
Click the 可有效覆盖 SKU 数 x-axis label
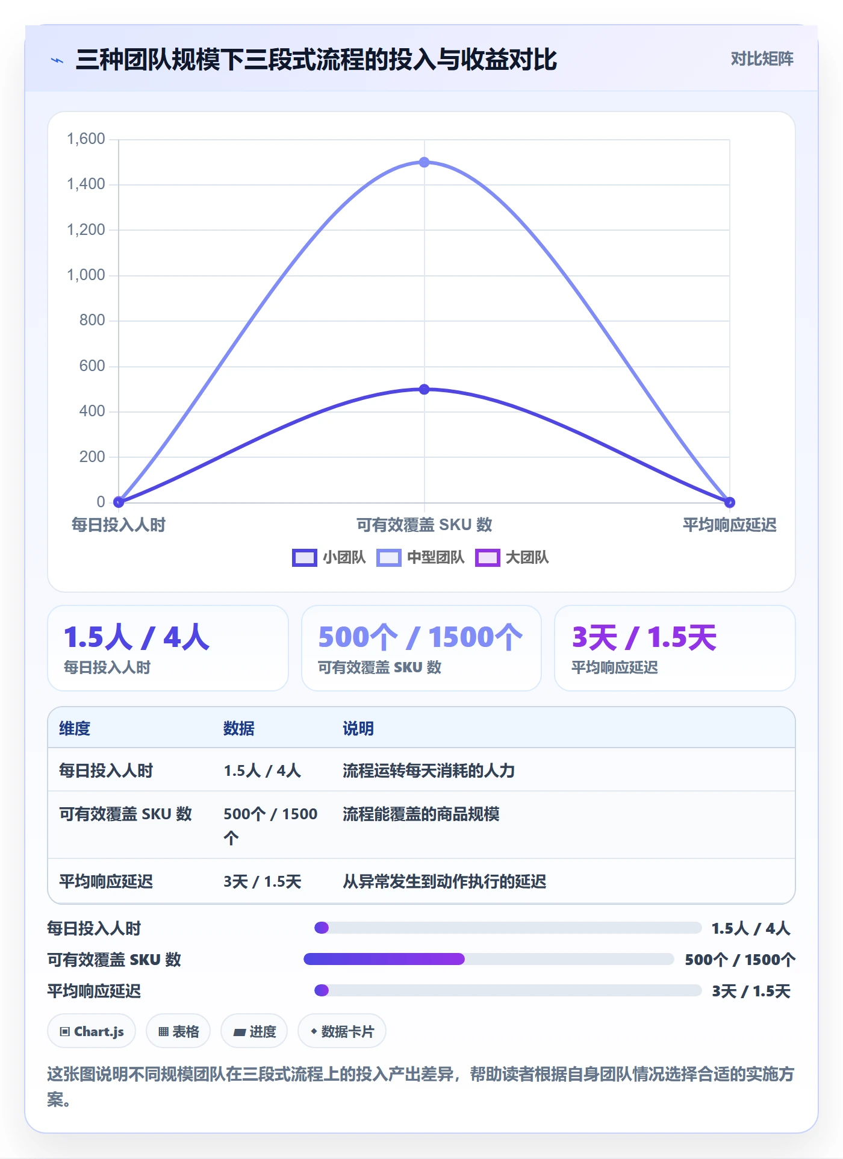pos(425,525)
